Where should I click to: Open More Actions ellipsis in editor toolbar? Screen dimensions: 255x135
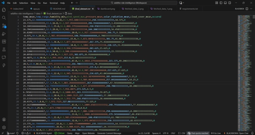click(251, 9)
